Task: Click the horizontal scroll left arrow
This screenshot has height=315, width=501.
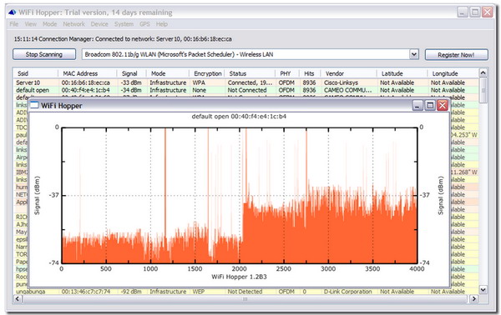Action: click(x=18, y=298)
